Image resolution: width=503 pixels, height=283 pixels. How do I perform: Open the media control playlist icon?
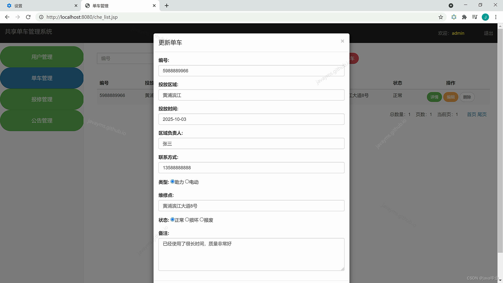(474, 17)
